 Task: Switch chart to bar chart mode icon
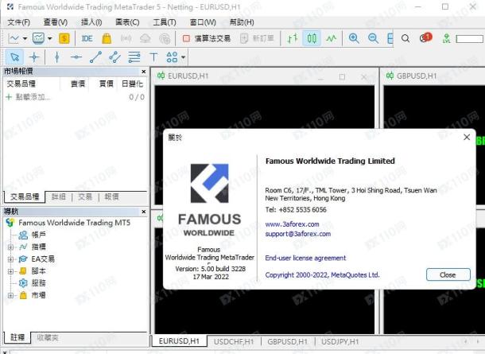[293, 38]
